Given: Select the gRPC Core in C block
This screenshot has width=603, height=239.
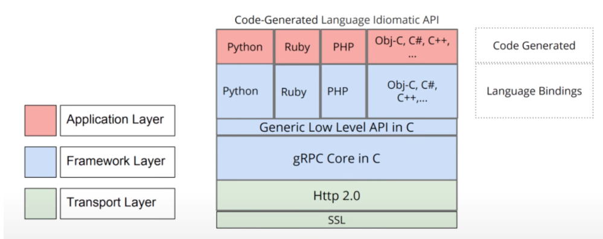Looking at the screenshot, I should [x=336, y=158].
